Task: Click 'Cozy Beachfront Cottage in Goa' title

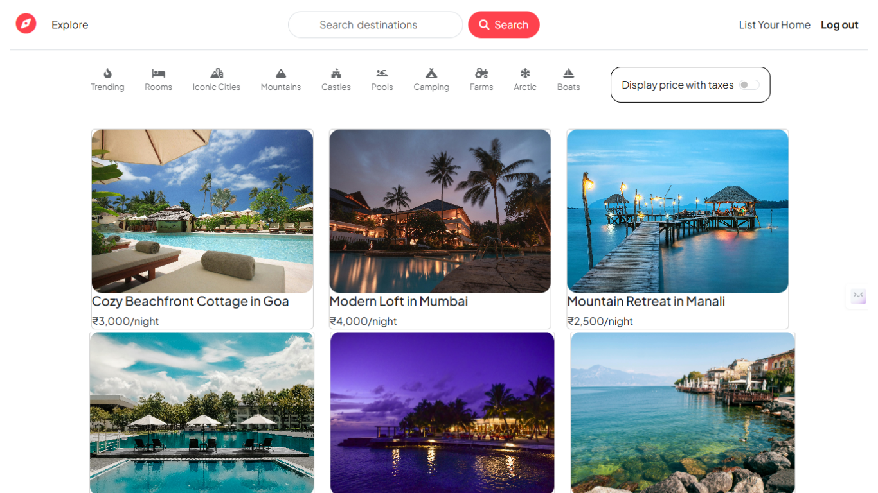Action: (190, 301)
